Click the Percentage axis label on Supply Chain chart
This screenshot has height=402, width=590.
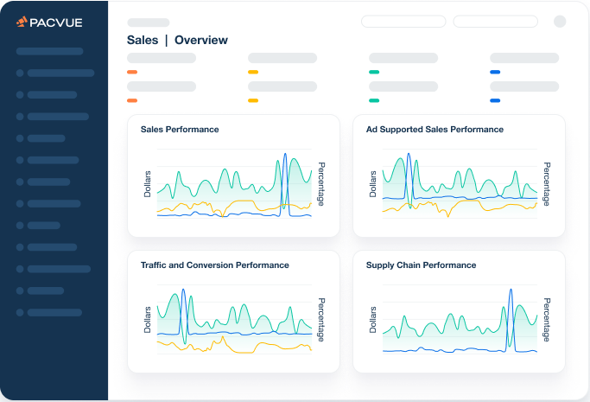[547, 320]
